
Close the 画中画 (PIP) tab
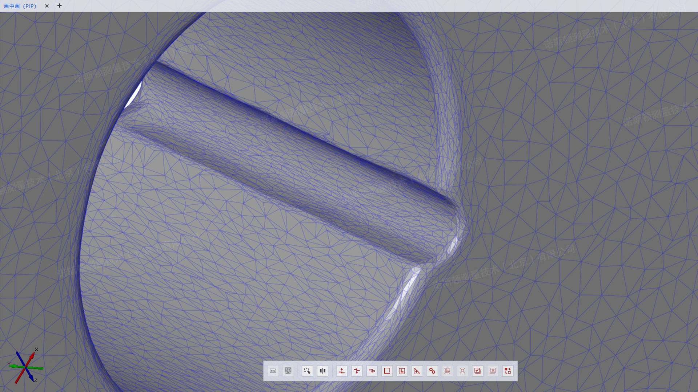47,6
